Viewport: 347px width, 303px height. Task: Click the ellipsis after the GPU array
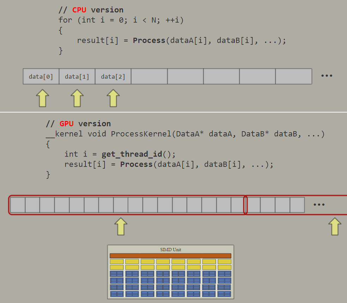pyautogui.click(x=319, y=205)
